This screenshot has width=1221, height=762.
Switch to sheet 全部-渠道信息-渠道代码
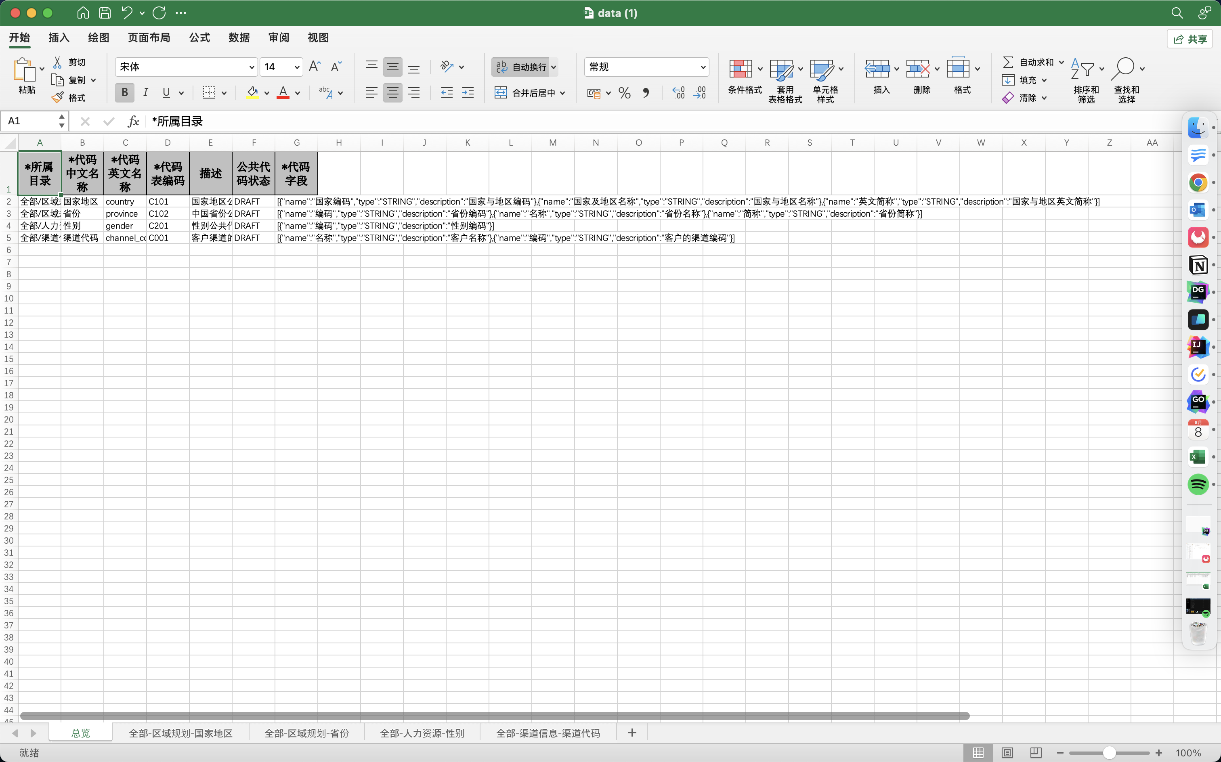pos(548,733)
